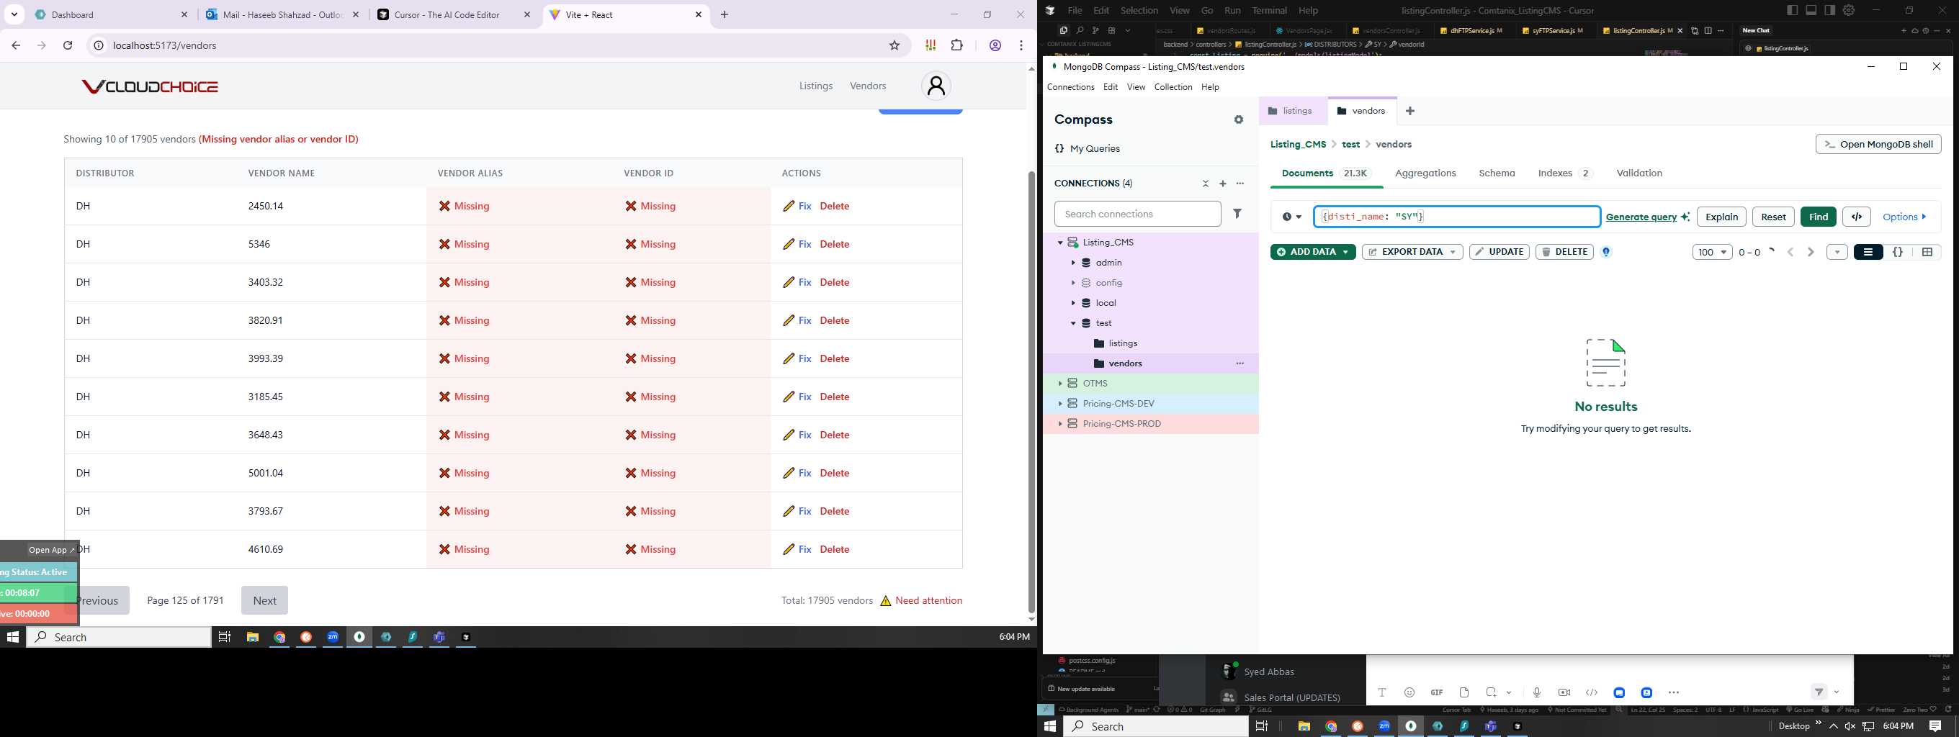
Task: Open the Schema tab
Action: point(1497,173)
